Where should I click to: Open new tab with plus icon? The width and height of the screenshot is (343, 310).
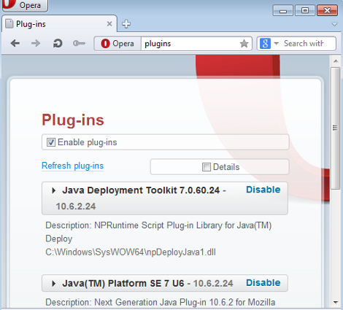pyautogui.click(x=126, y=24)
